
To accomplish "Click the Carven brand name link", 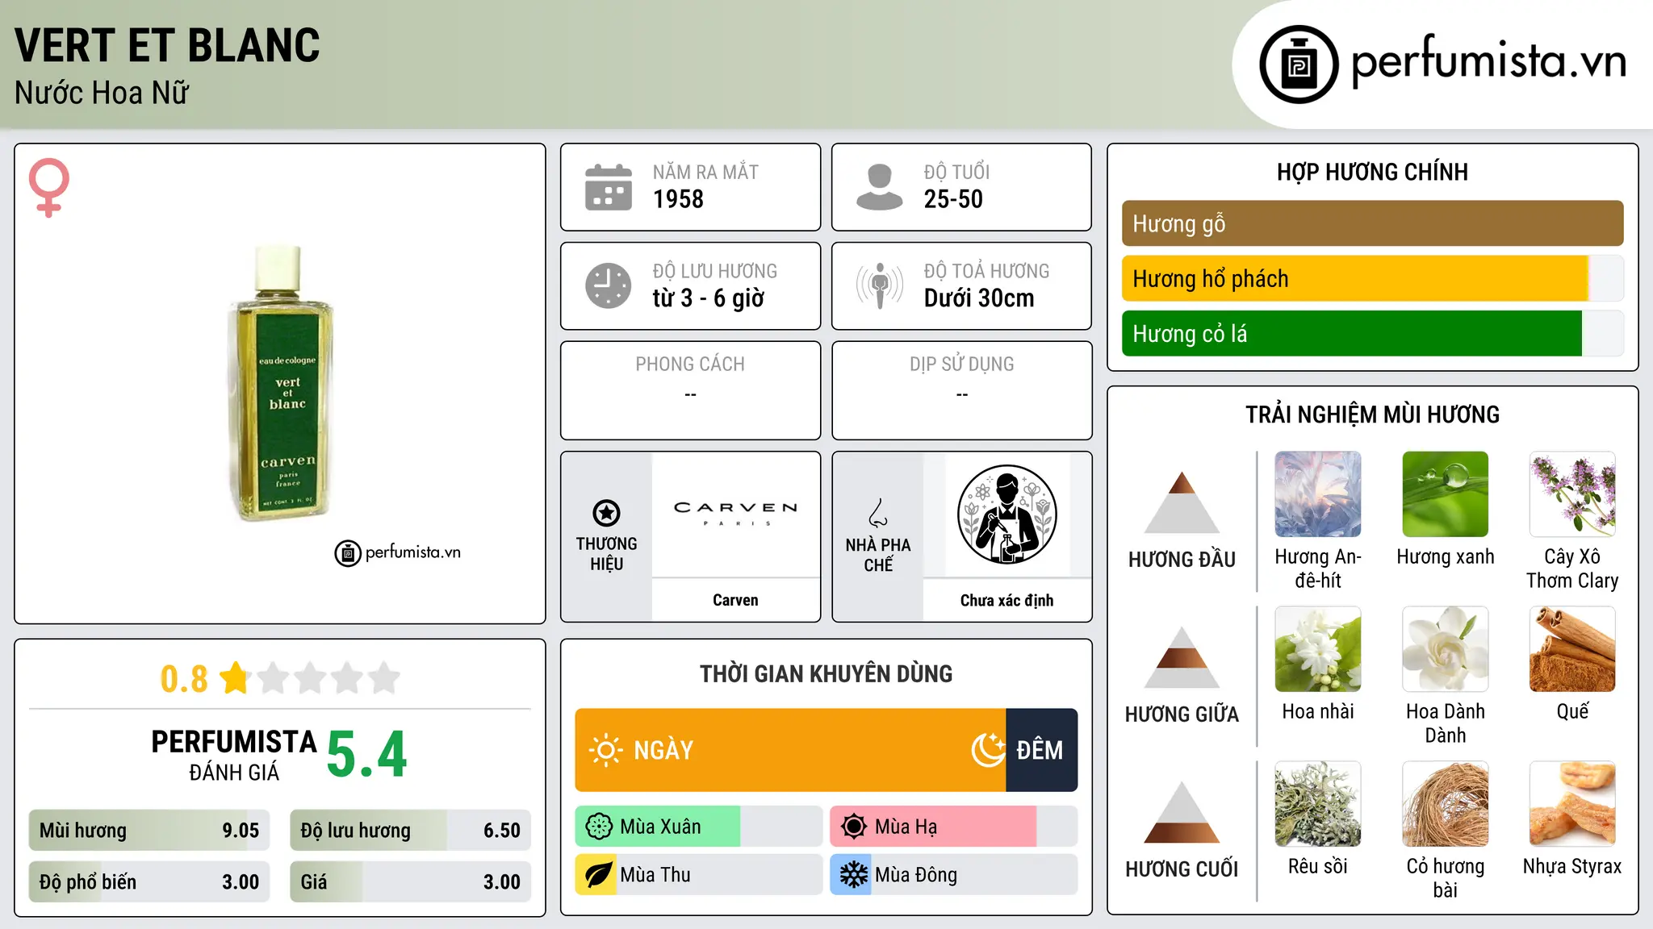I will tap(735, 600).
